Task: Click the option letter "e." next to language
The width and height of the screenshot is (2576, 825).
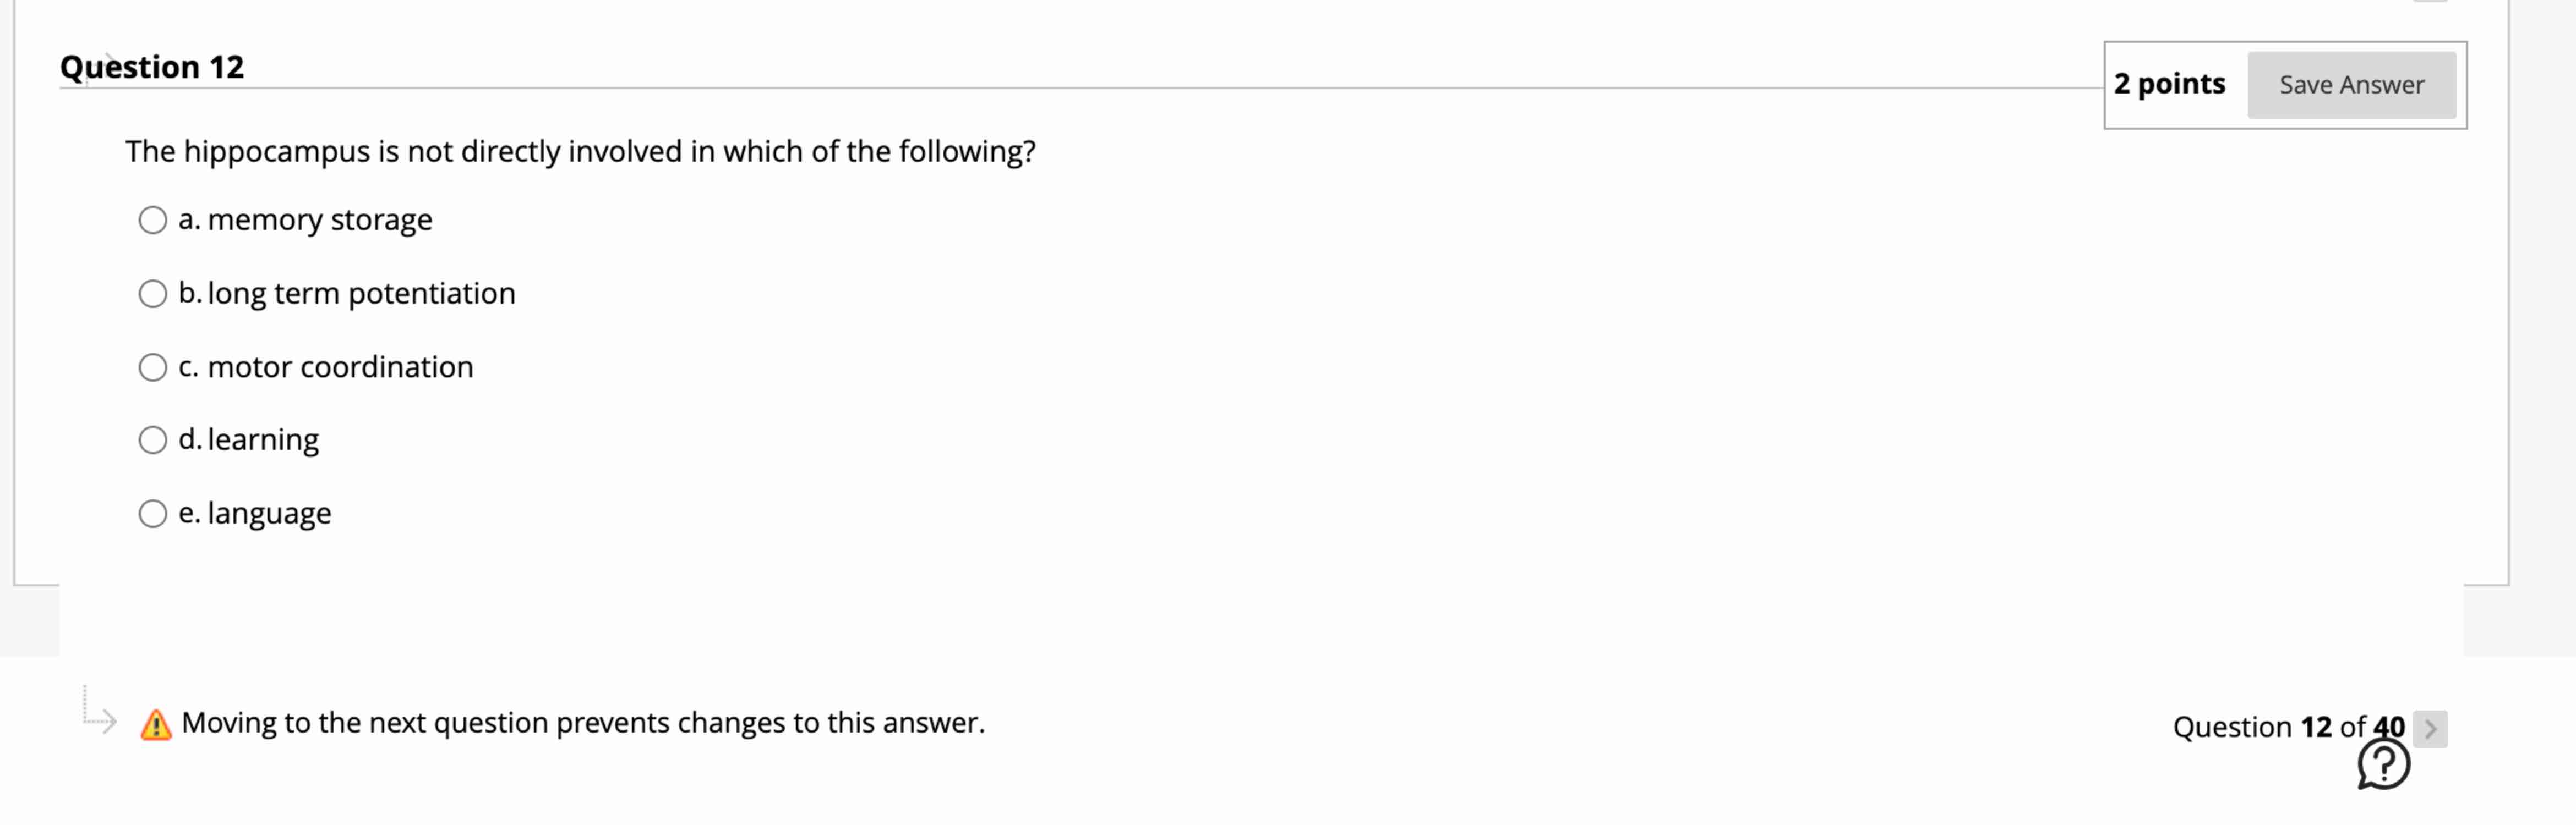Action: [x=190, y=513]
